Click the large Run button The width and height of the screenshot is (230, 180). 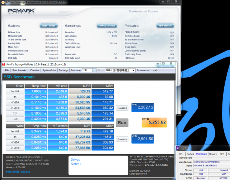(x=122, y=123)
